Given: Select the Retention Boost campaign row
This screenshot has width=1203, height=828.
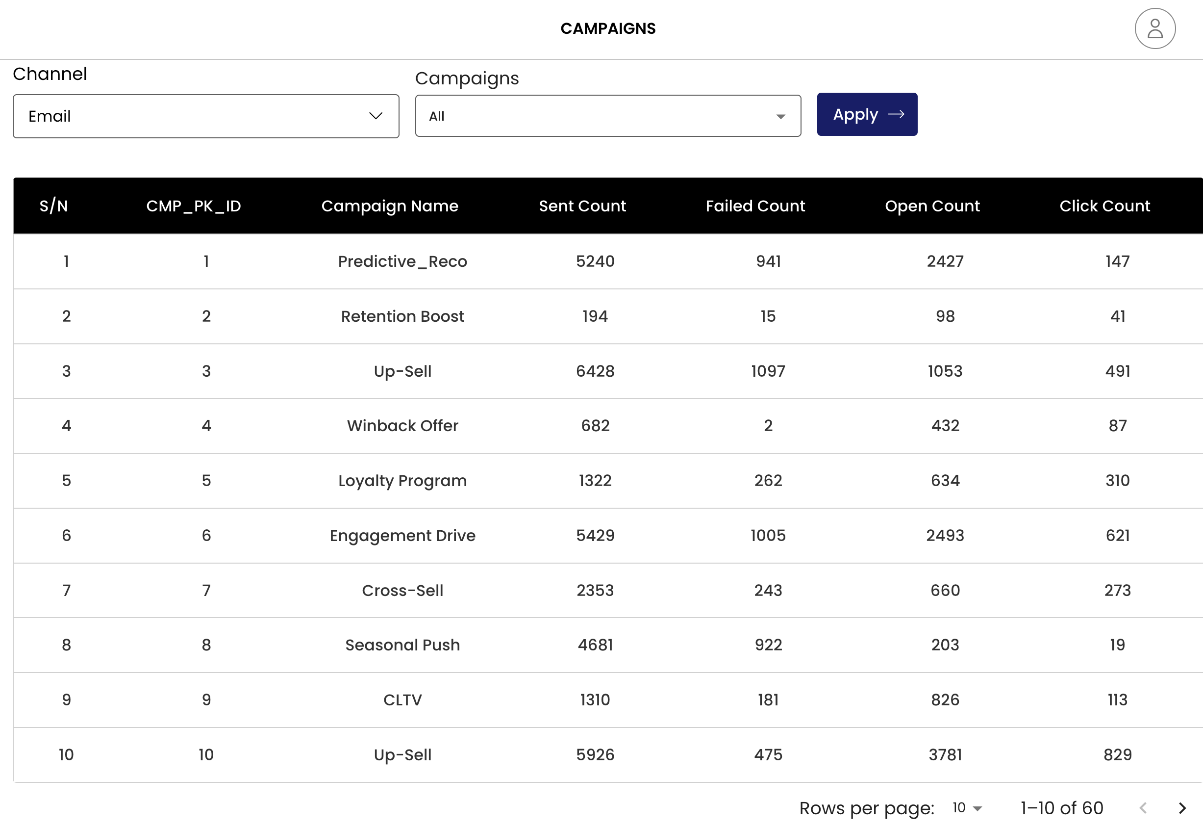Looking at the screenshot, I should 402,316.
